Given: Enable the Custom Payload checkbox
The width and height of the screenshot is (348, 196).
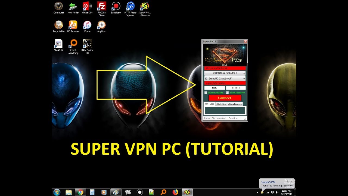Looking at the screenshot, I should [x=206, y=93].
